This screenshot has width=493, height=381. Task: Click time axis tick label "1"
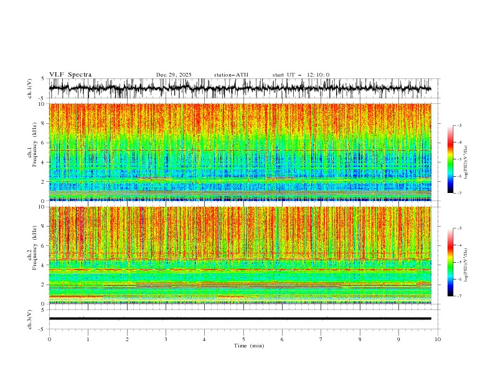click(x=88, y=339)
